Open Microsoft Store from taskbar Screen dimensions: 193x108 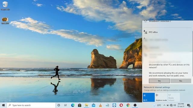[80, 105]
